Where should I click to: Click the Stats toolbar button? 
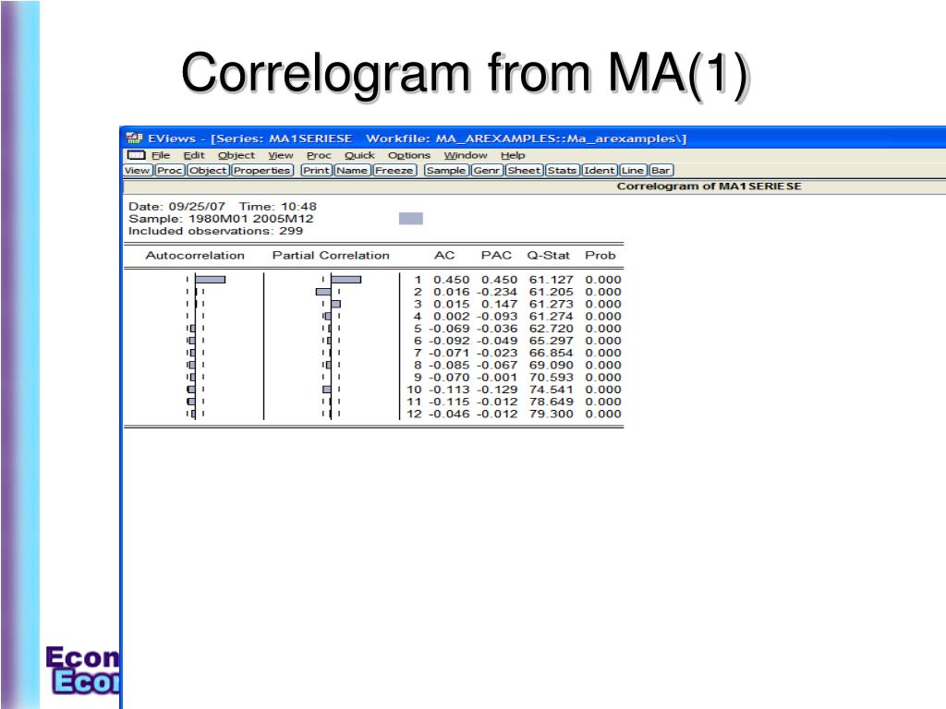(x=563, y=171)
